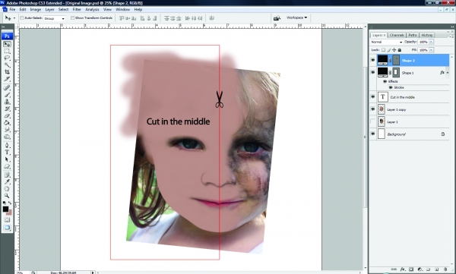Select the Hand tool

(x=8, y=188)
